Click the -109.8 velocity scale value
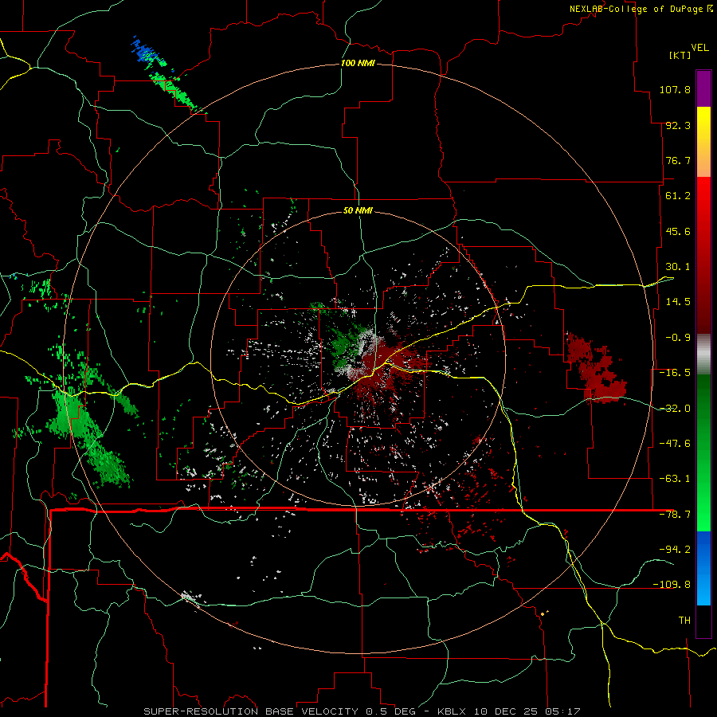The image size is (717, 717). pos(672,585)
